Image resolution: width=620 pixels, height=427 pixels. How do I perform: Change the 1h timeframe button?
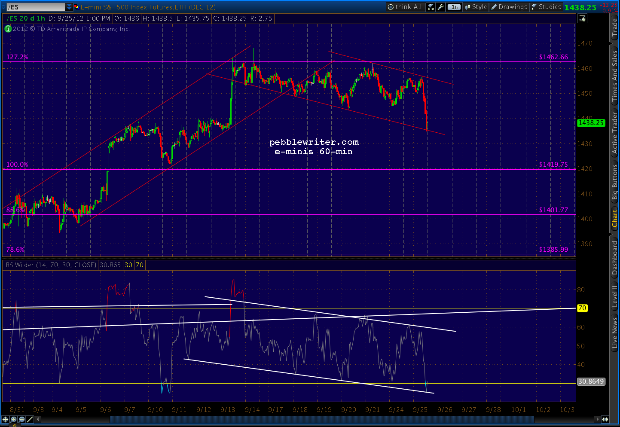click(454, 7)
